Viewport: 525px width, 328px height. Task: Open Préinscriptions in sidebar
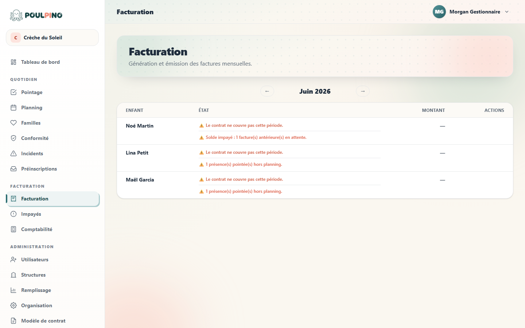pyautogui.click(x=52, y=169)
